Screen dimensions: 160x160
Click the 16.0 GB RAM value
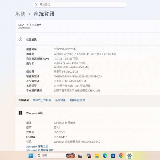[66, 59]
